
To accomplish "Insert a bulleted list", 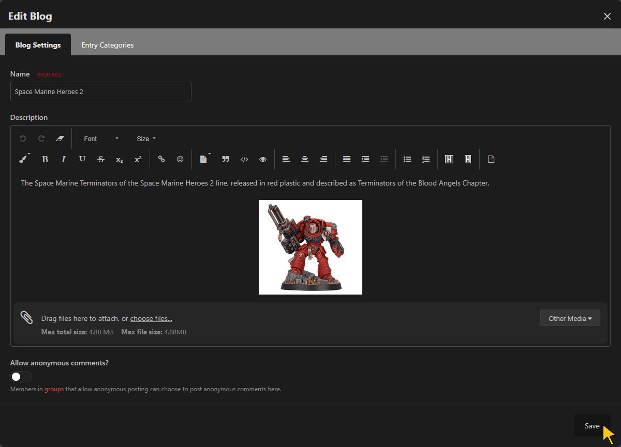I will 407,159.
